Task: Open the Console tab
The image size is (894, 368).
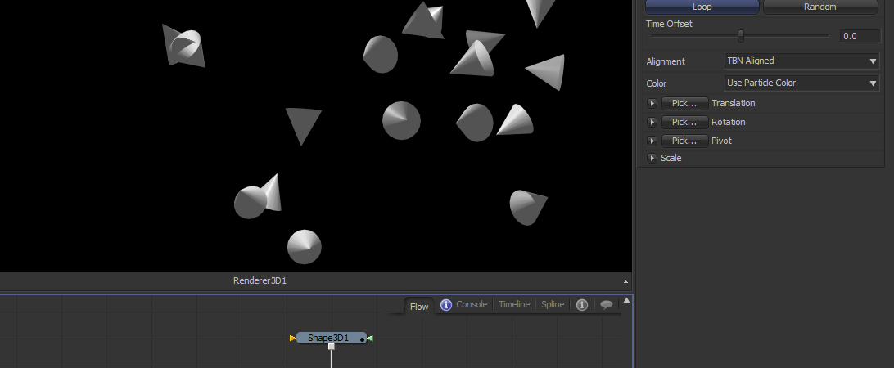Action: tap(472, 304)
